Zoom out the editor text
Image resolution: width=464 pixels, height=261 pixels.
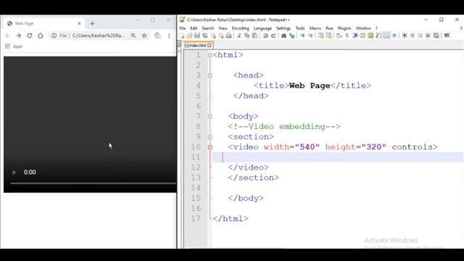click(x=310, y=36)
